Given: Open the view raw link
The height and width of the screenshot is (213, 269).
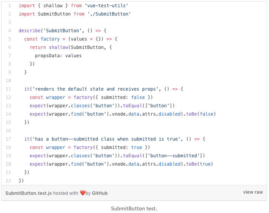Looking at the screenshot, I should tap(253, 192).
